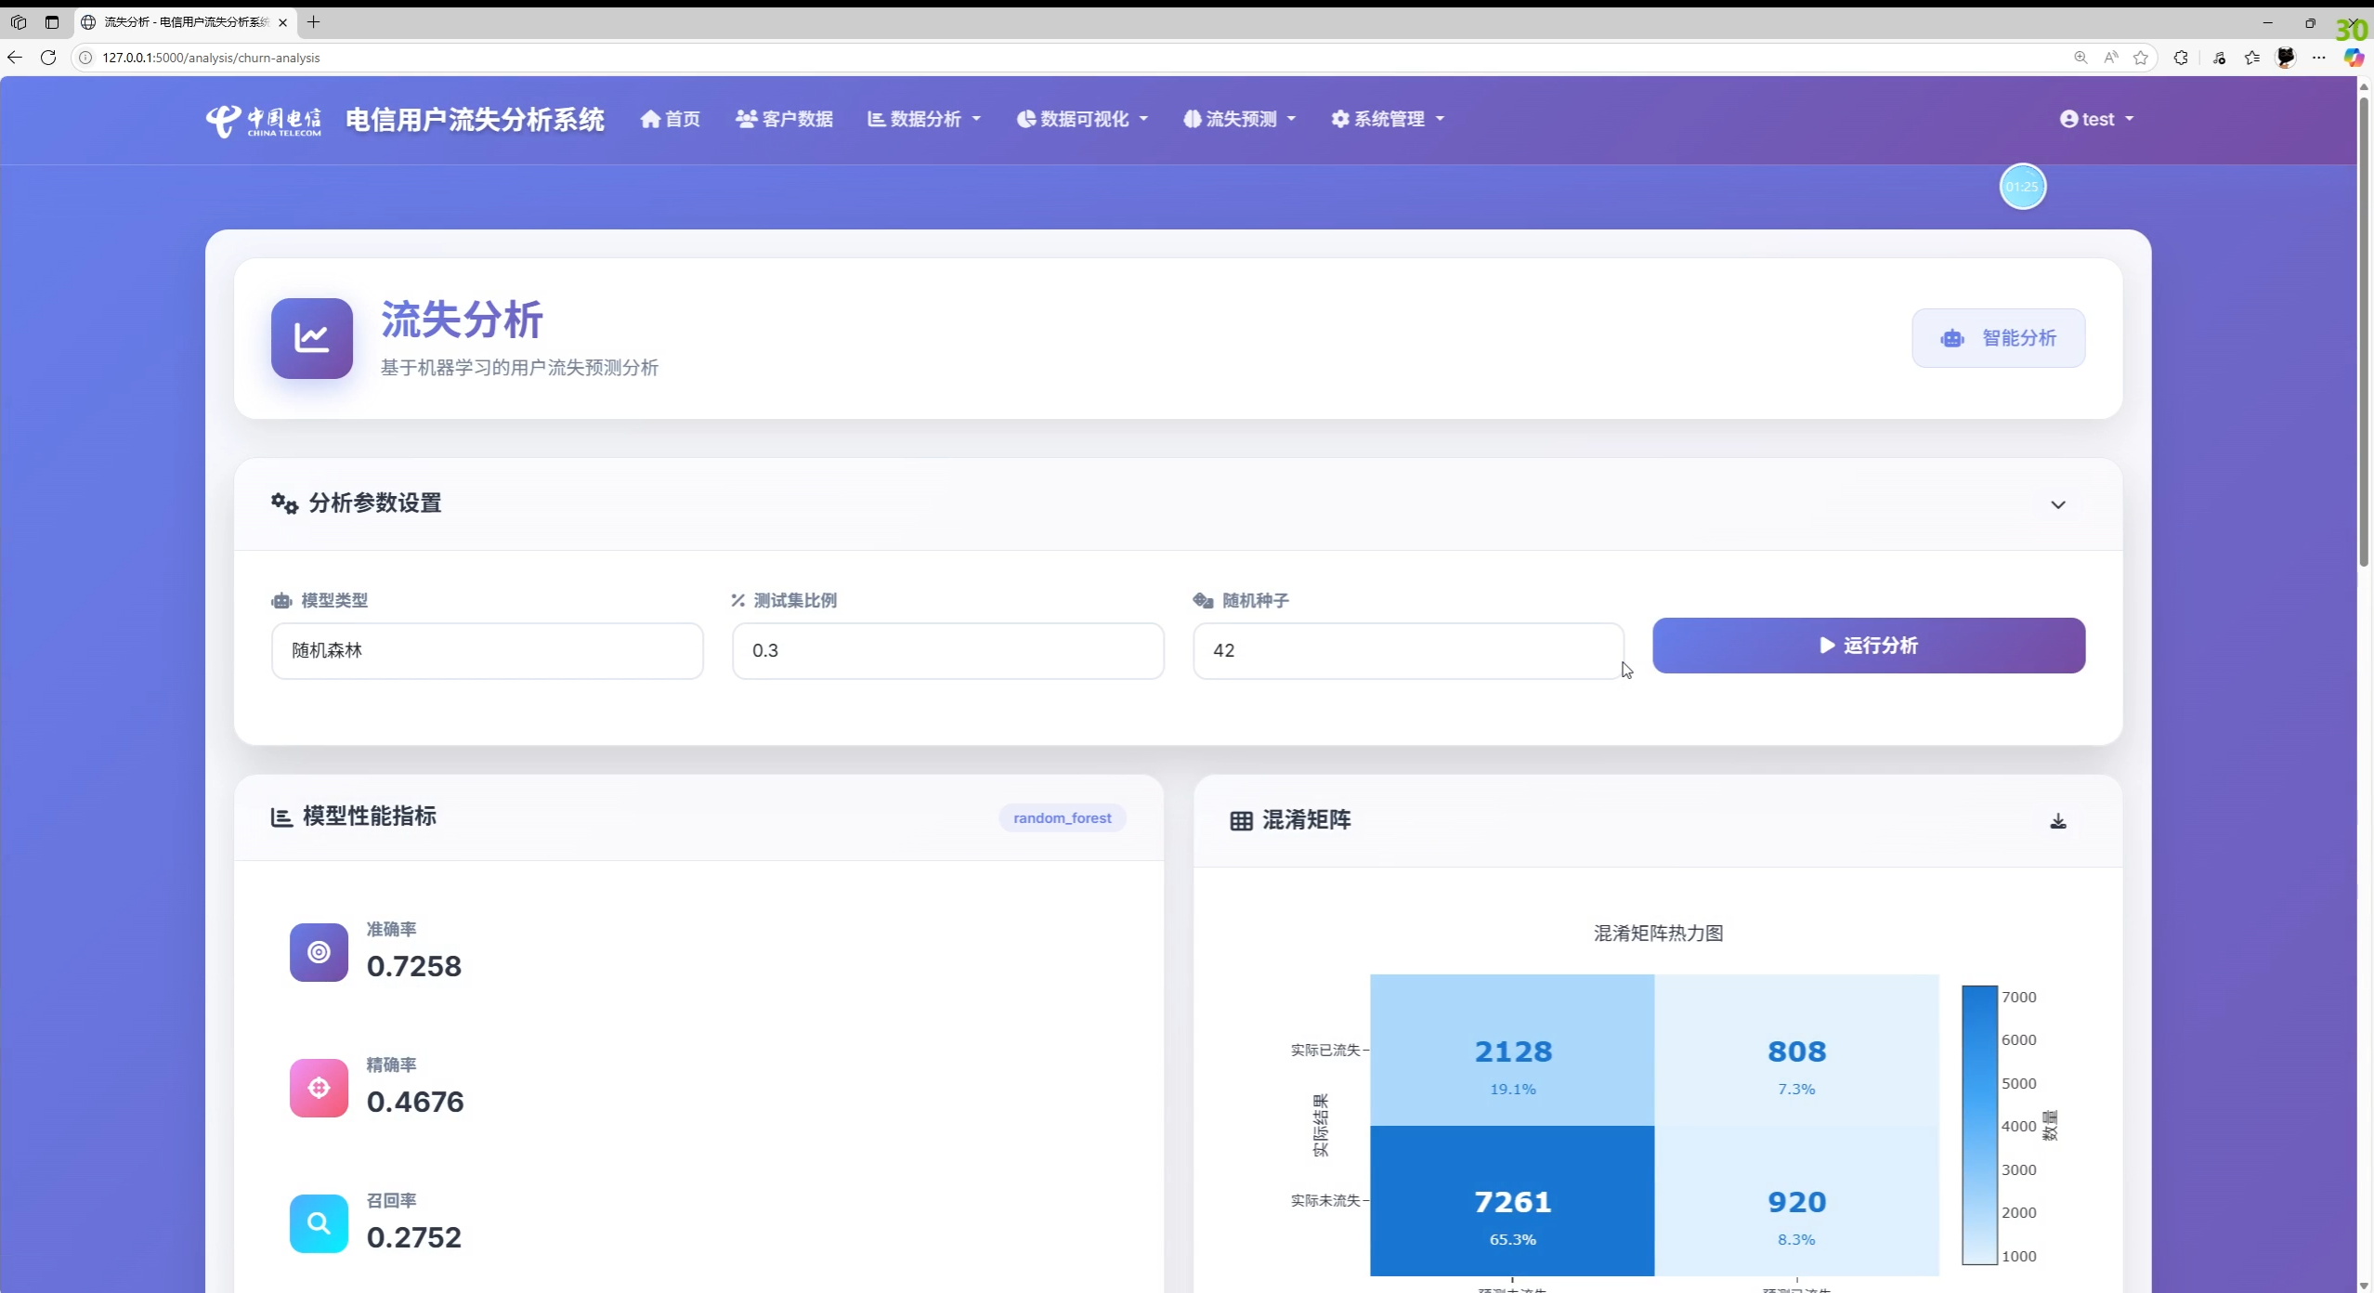Open browser settings and more menu

pyautogui.click(x=2319, y=58)
